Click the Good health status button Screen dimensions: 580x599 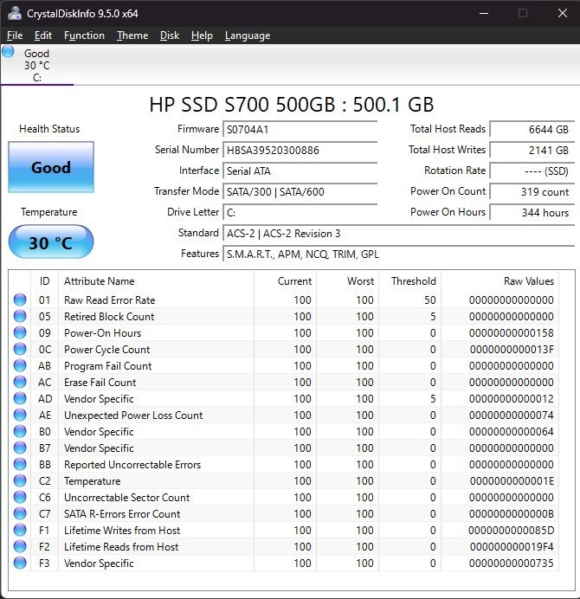click(51, 167)
